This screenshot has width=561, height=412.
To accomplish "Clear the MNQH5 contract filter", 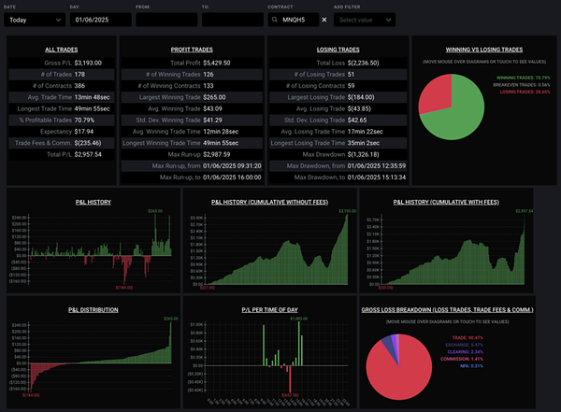I will (324, 20).
